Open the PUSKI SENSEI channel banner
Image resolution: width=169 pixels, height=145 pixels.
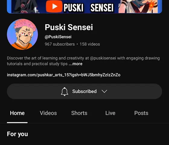pyautogui.click(x=84, y=7)
